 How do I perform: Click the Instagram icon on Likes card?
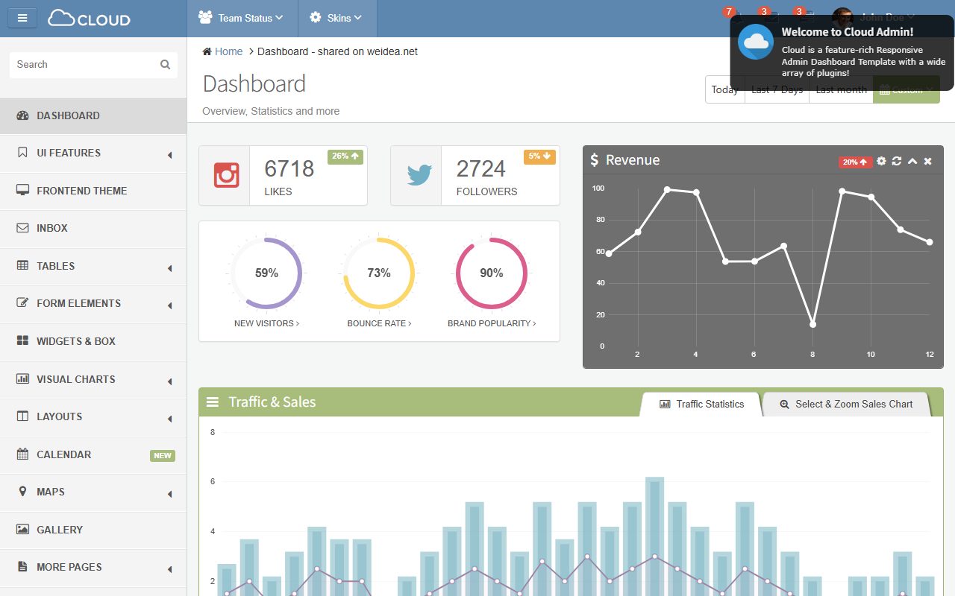click(x=227, y=175)
